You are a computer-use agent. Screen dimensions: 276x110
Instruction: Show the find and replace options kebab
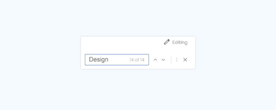(177, 60)
